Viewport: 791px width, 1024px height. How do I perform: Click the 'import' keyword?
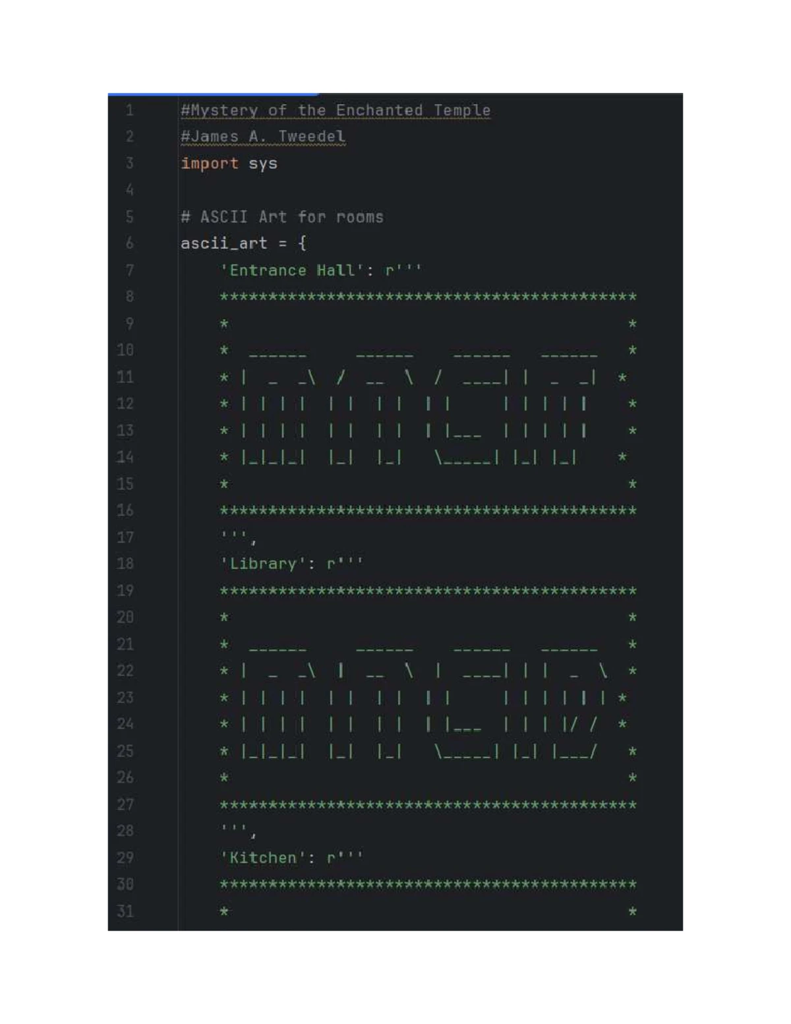(210, 164)
